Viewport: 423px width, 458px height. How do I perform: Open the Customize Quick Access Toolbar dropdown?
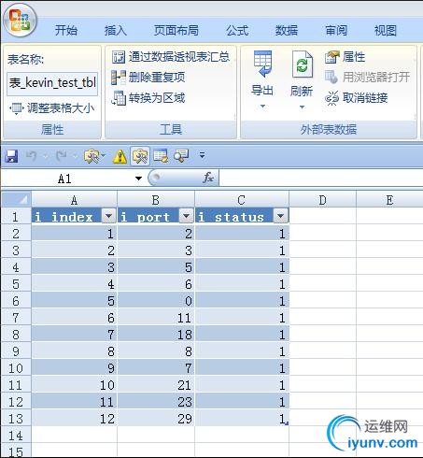[202, 155]
